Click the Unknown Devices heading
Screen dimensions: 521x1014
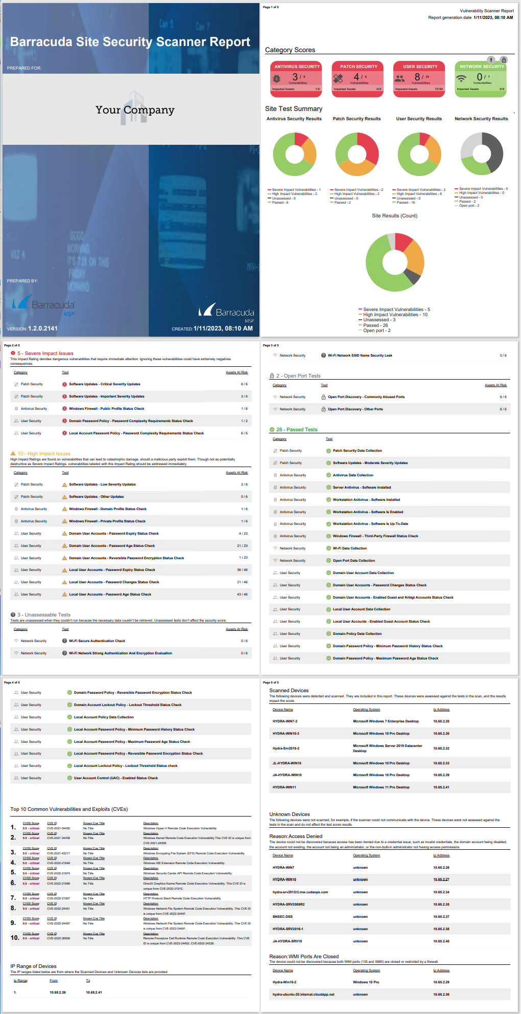pos(290,814)
